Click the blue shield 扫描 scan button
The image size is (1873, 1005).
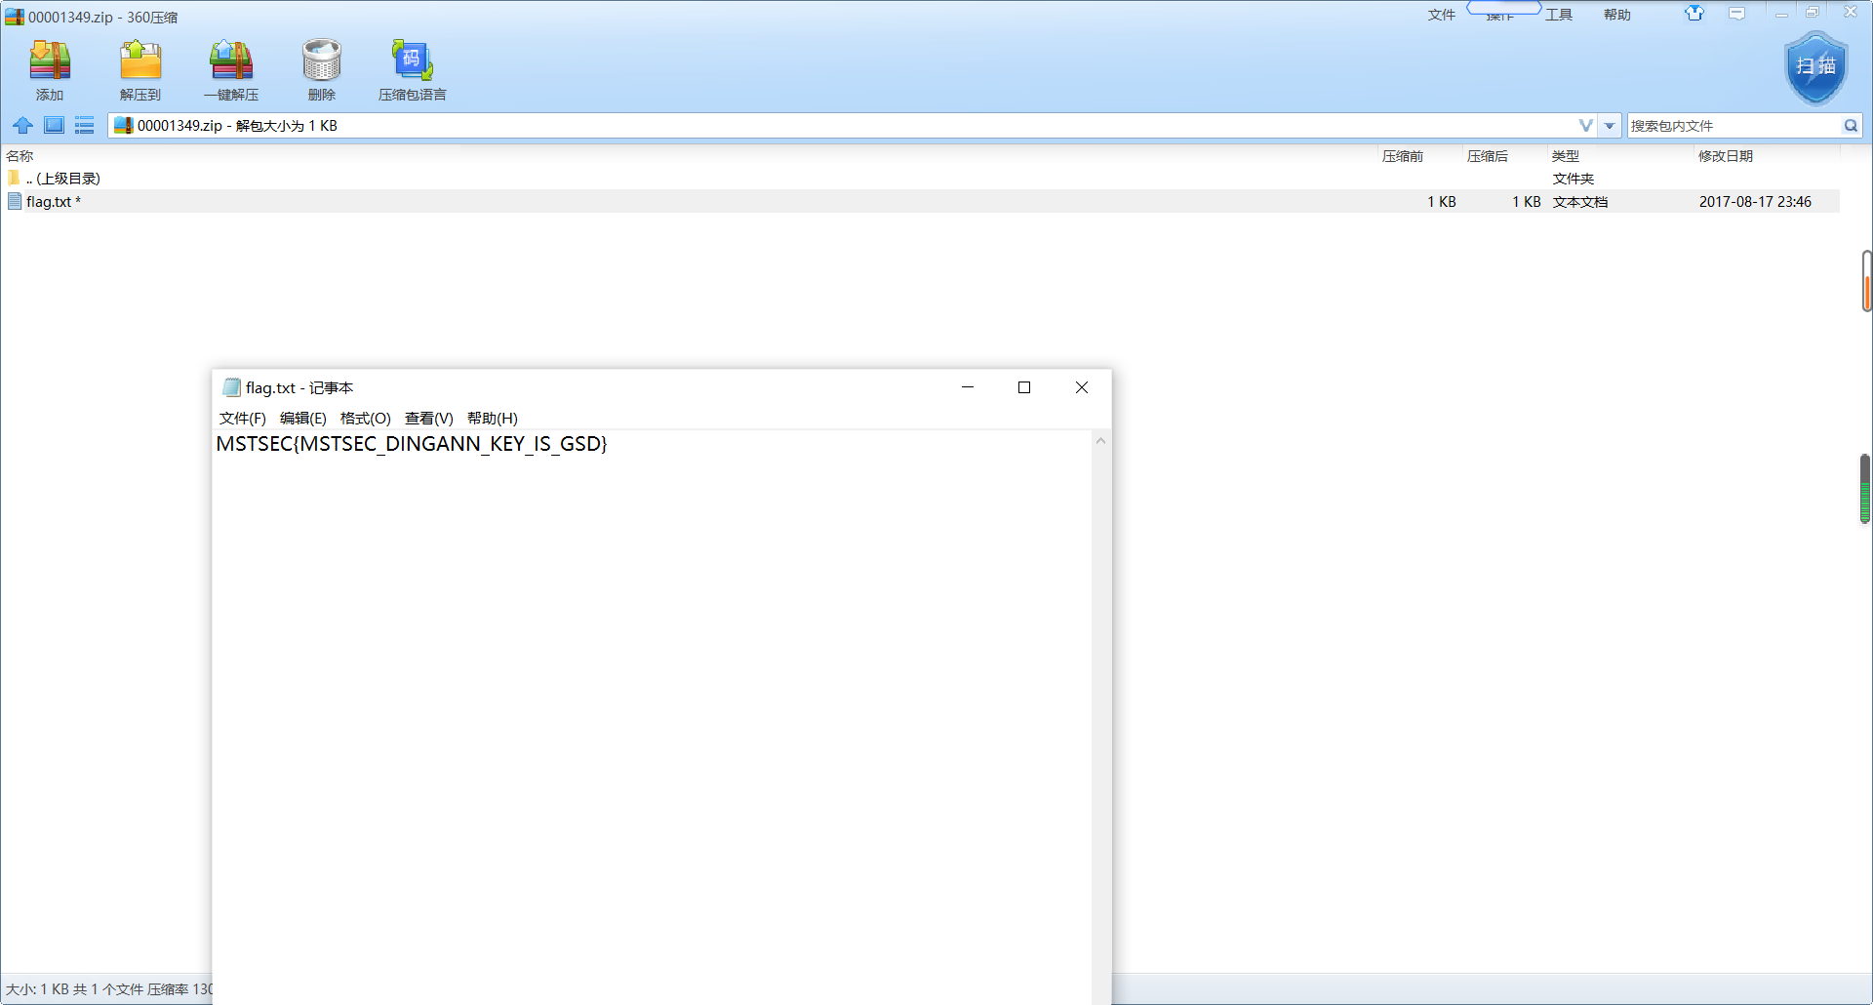point(1815,67)
